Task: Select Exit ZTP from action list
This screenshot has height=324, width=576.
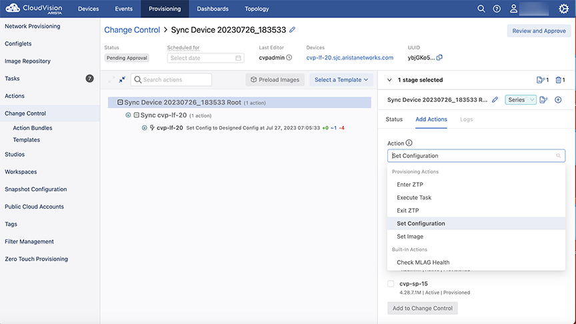Action: (x=476, y=211)
